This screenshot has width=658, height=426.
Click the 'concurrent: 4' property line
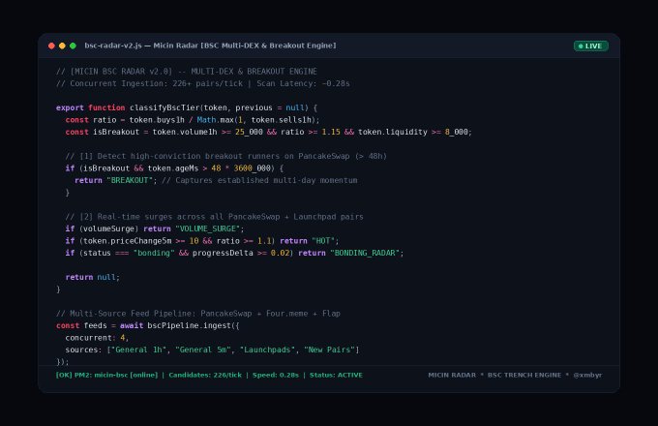(97, 338)
